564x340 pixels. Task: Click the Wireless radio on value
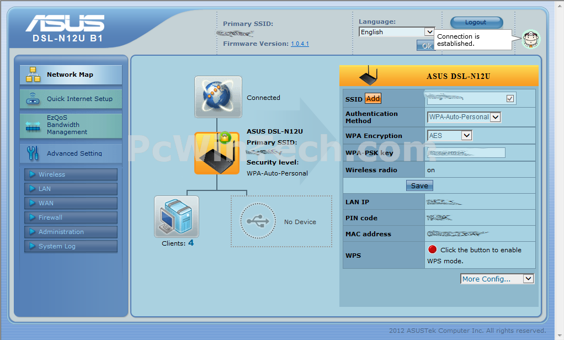(x=431, y=170)
